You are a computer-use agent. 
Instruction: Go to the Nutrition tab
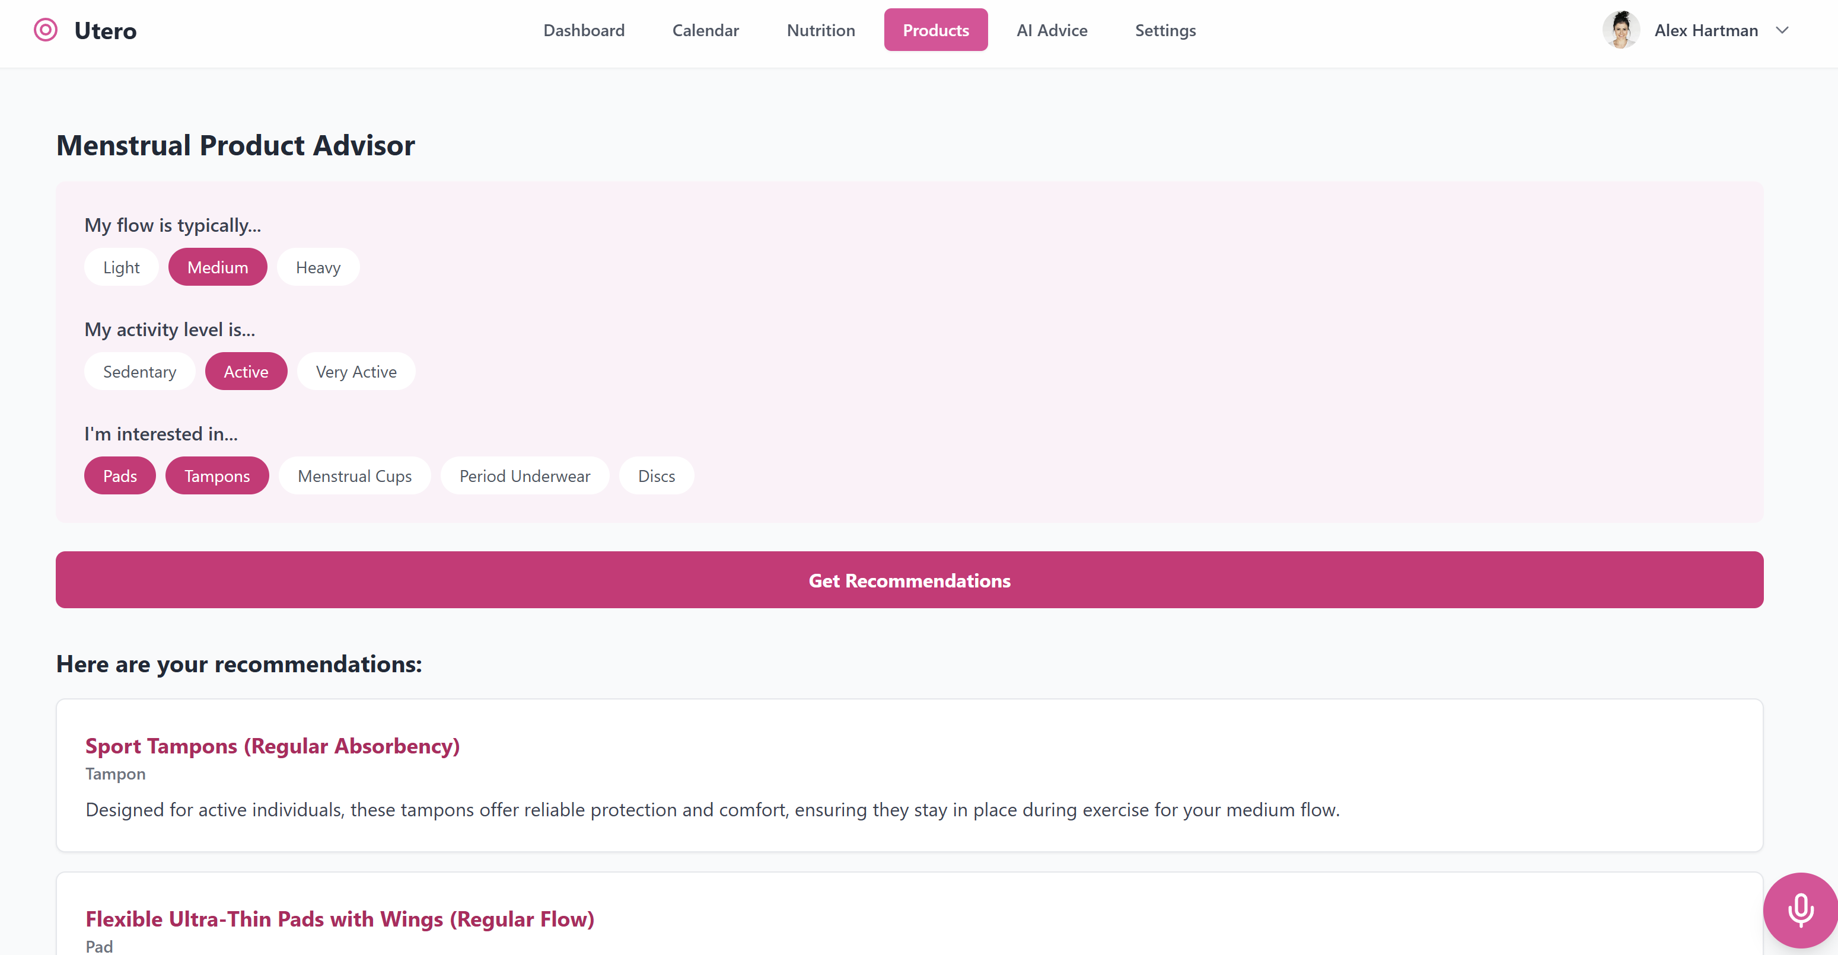point(820,30)
